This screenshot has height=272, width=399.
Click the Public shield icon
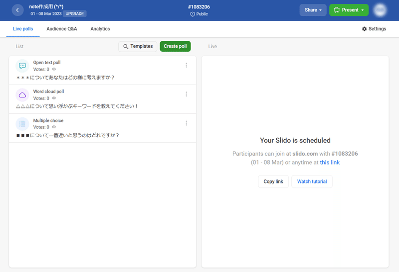pos(193,14)
